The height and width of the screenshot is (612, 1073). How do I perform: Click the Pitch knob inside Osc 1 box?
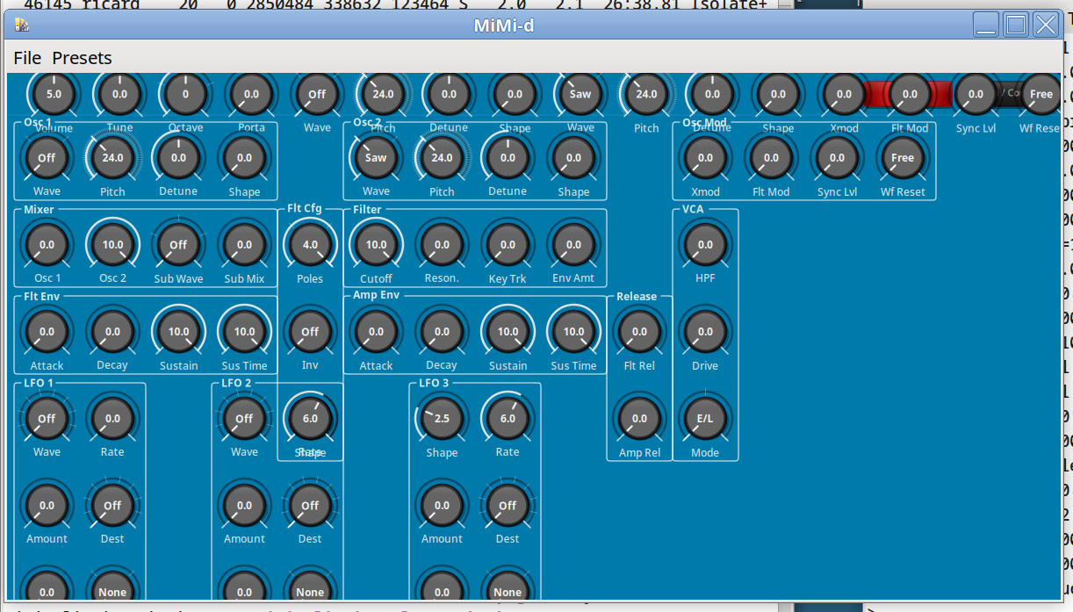(x=112, y=158)
